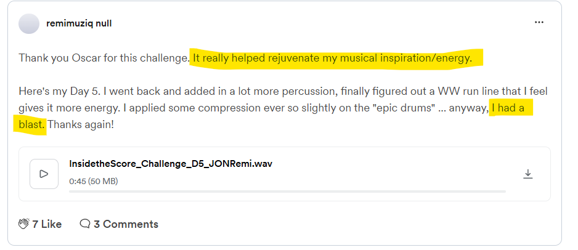Click the highlighted "rejuvenate my musical inspiration" sentence
Image resolution: width=578 pixels, height=250 pixels.
click(x=333, y=58)
